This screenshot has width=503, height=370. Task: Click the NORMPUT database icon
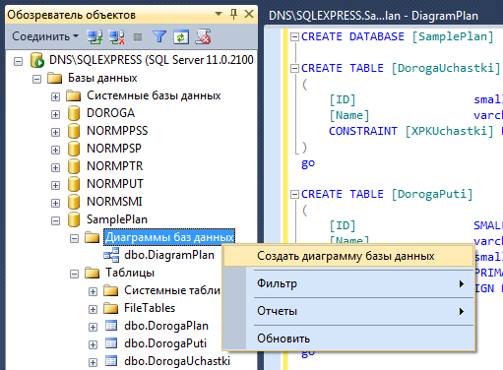coord(74,184)
